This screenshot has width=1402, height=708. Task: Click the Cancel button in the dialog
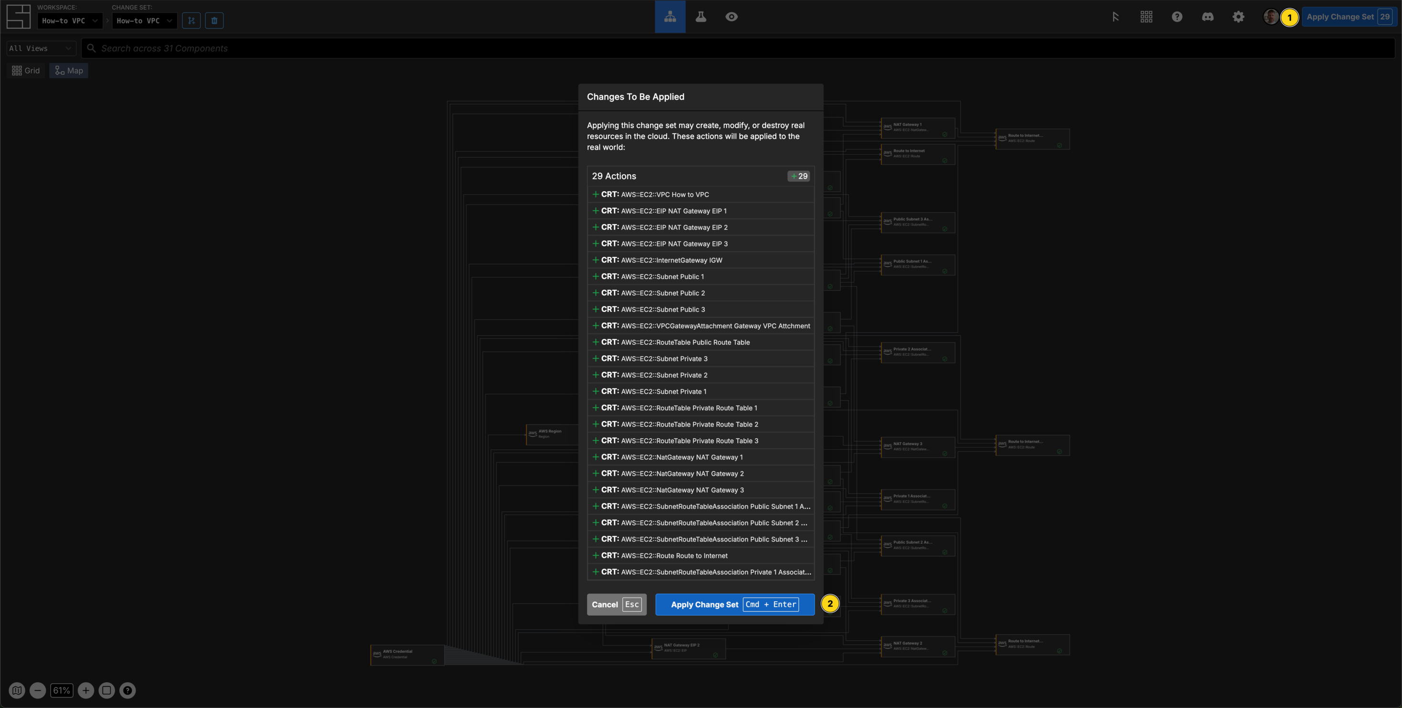point(617,605)
